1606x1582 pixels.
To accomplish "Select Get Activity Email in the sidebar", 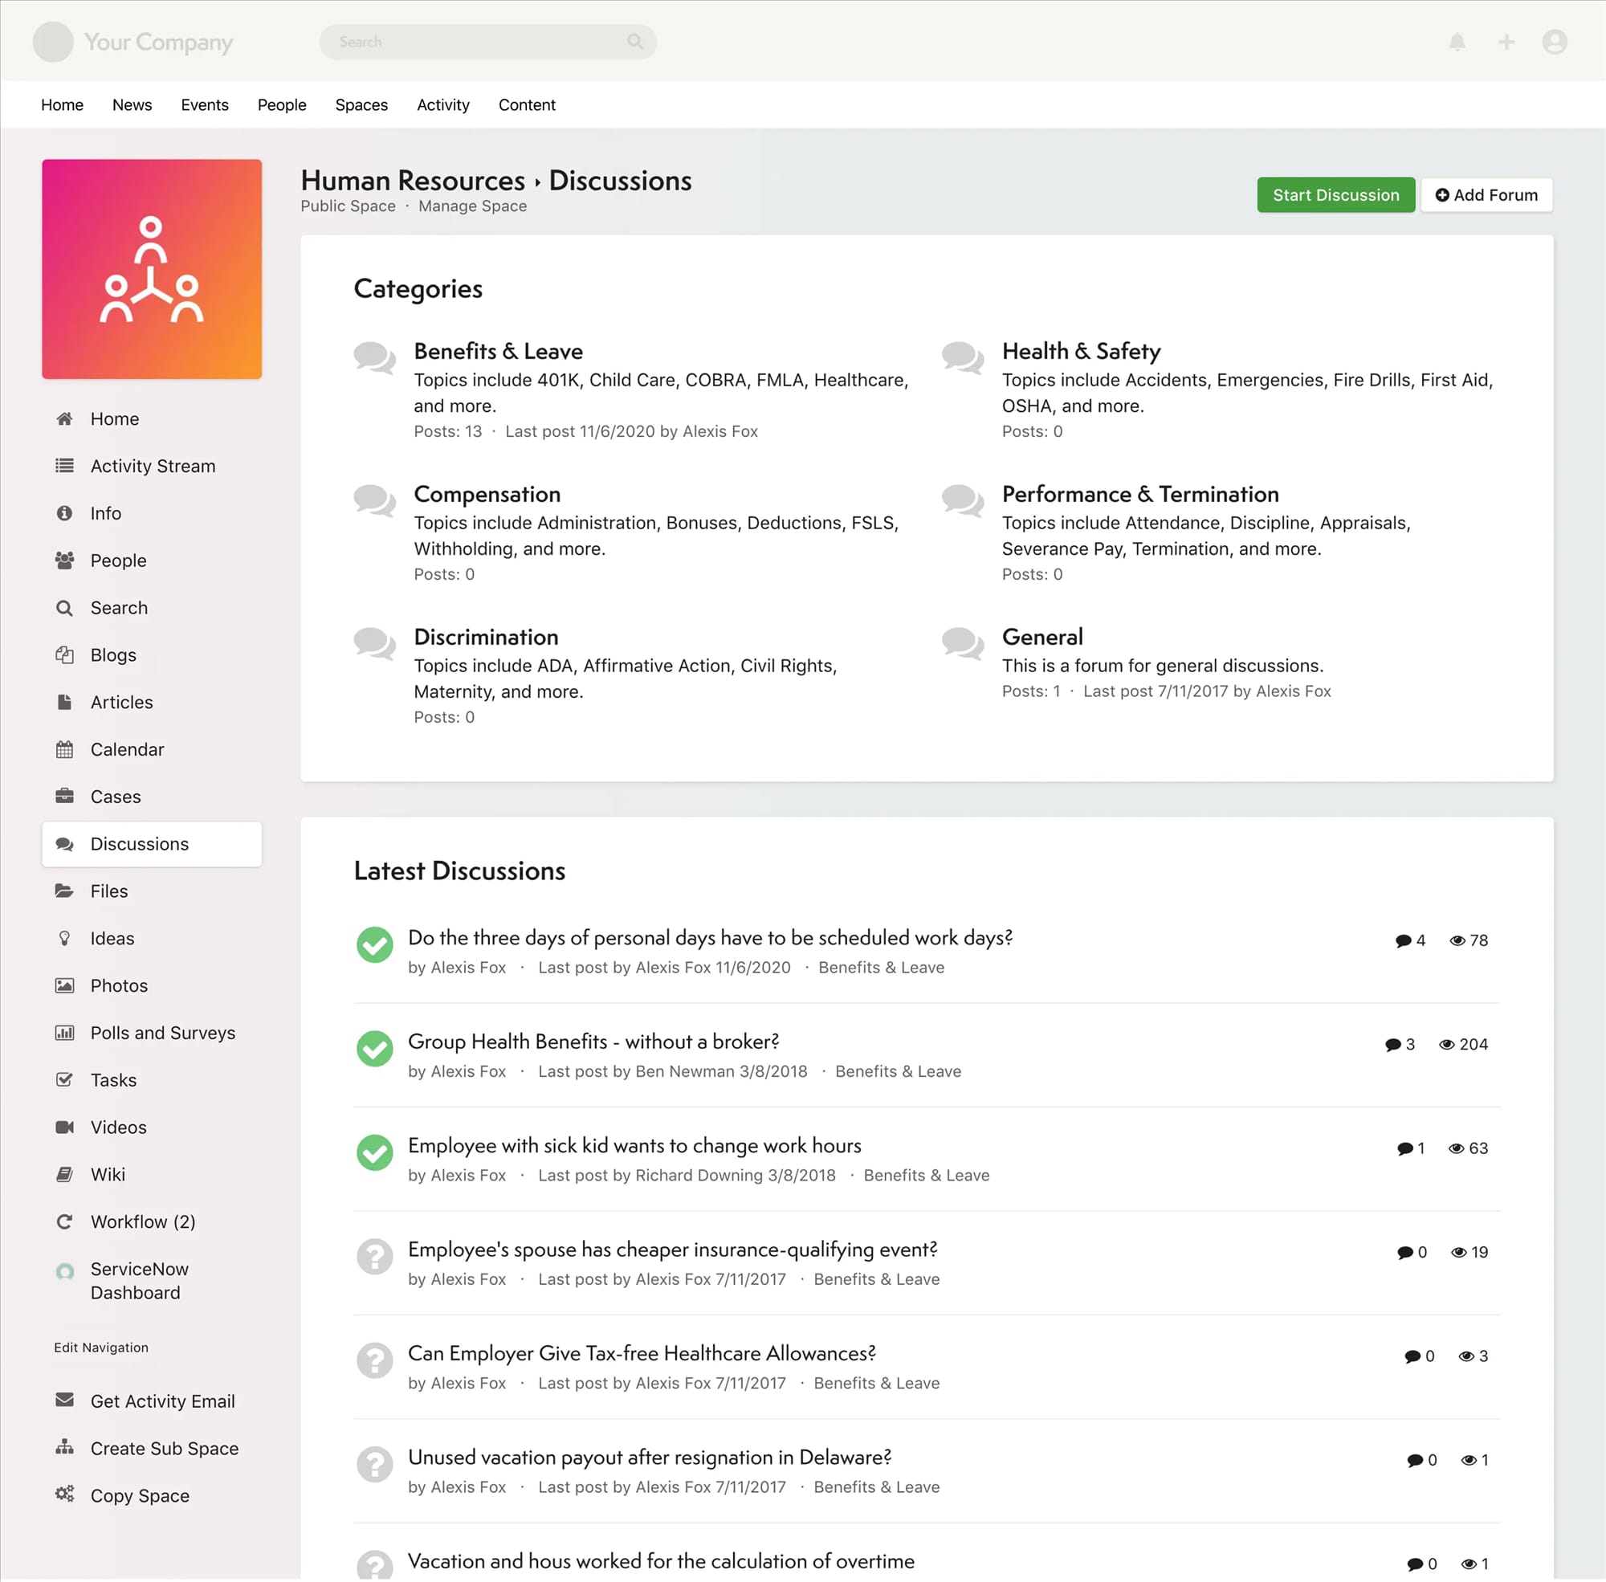I will tap(161, 1401).
